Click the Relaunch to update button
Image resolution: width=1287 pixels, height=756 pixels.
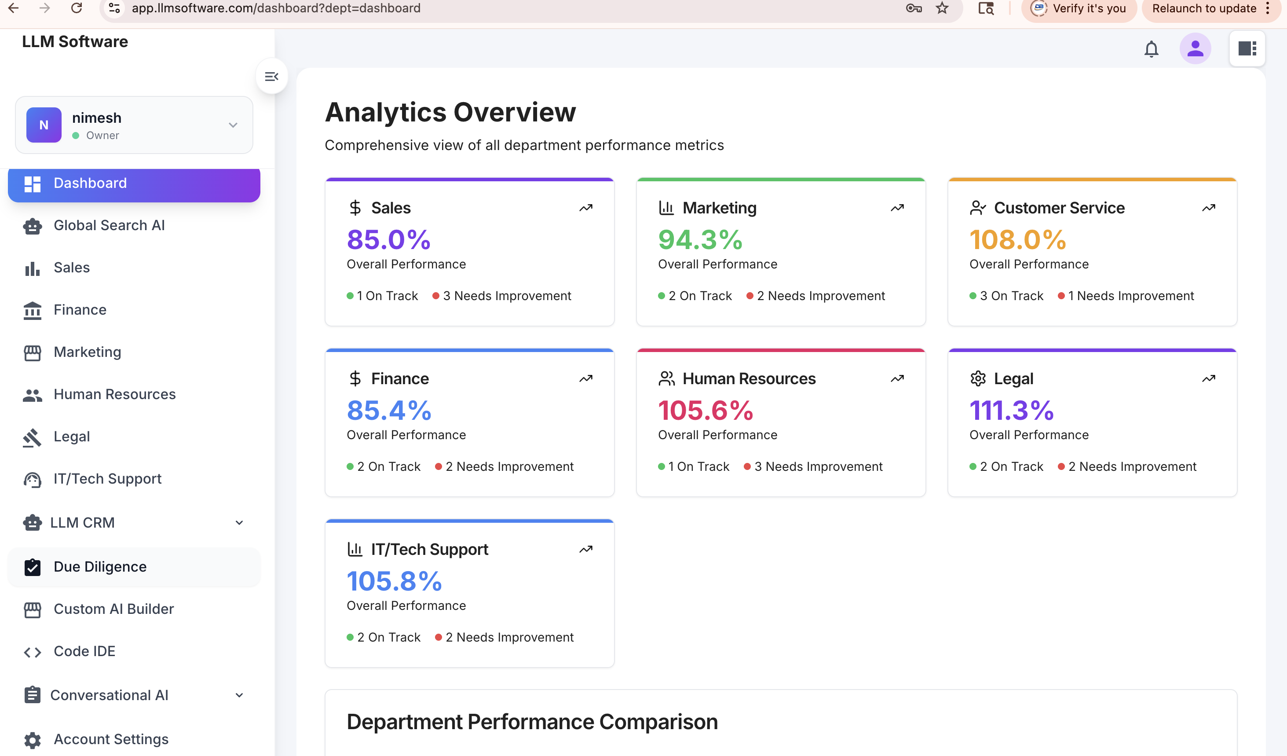(x=1203, y=9)
